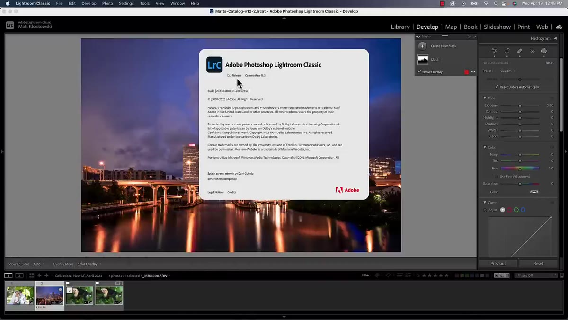
Task: Select the green curve channel
Action: click(516, 210)
